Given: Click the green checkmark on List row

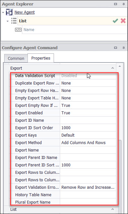Looking at the screenshot, I should [x=115, y=21].
